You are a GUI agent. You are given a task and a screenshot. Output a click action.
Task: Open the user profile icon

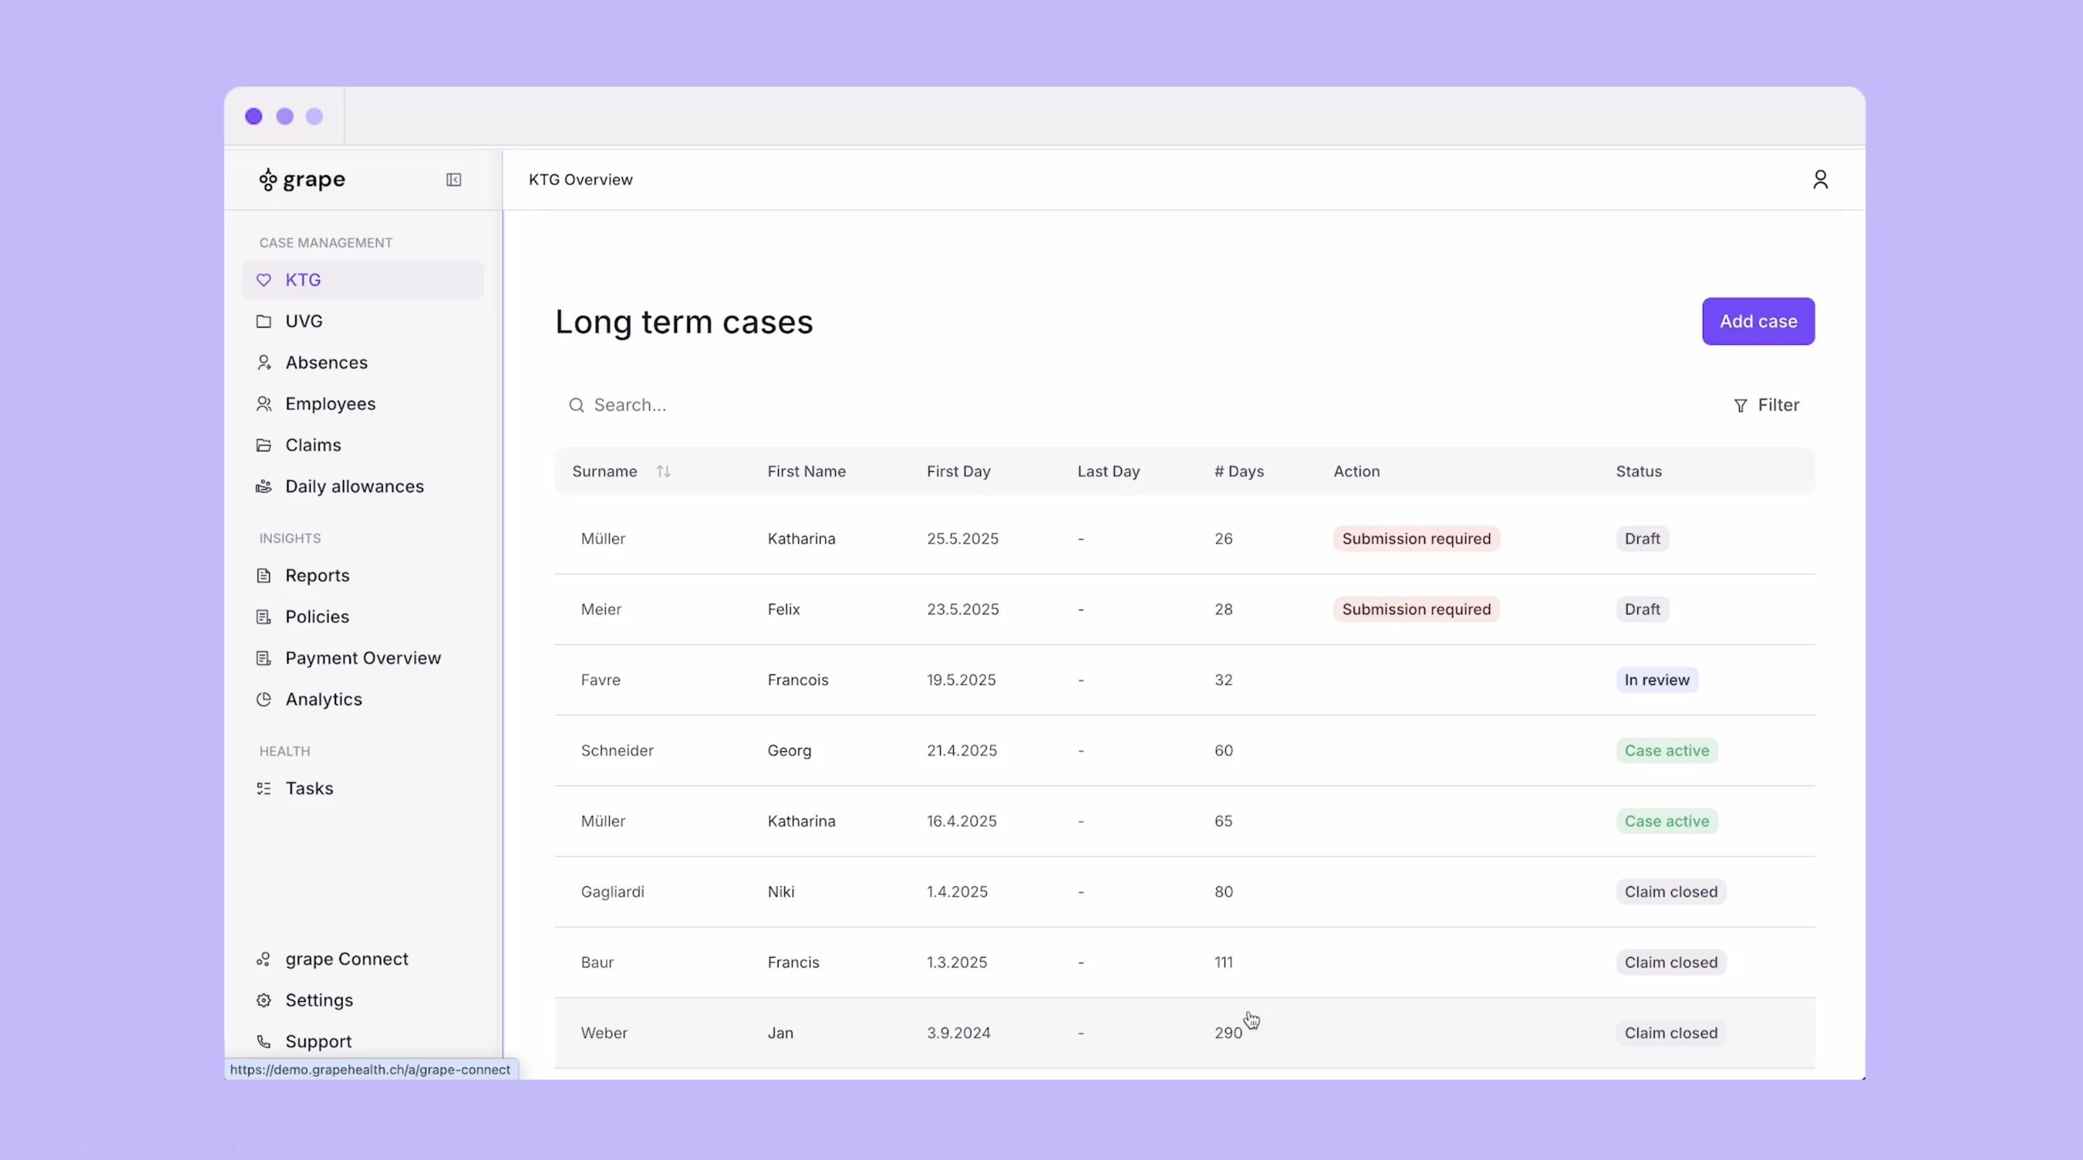(x=1820, y=179)
